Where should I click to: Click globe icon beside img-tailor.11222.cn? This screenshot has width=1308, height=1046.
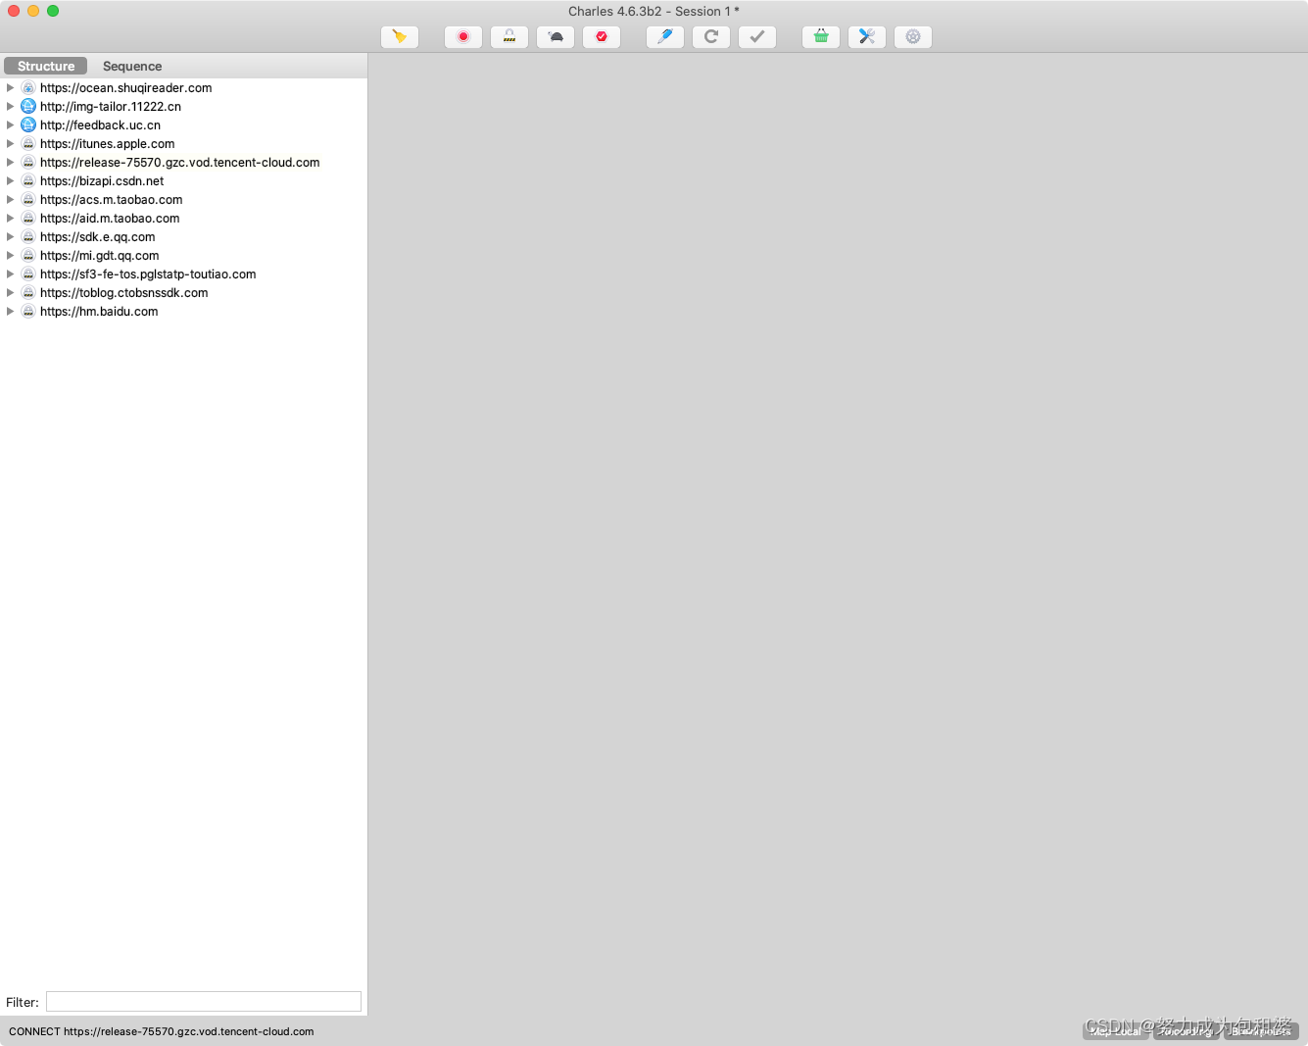coord(28,106)
